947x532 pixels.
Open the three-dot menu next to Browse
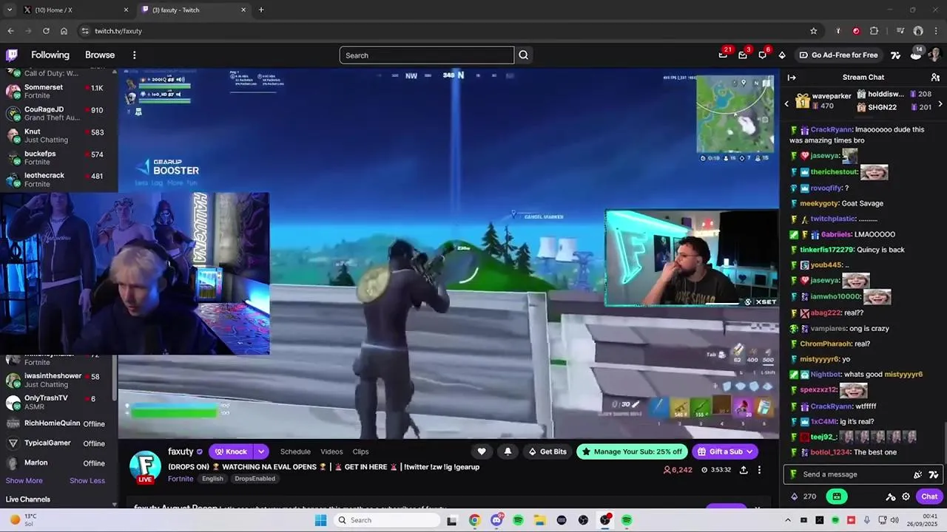pyautogui.click(x=134, y=55)
